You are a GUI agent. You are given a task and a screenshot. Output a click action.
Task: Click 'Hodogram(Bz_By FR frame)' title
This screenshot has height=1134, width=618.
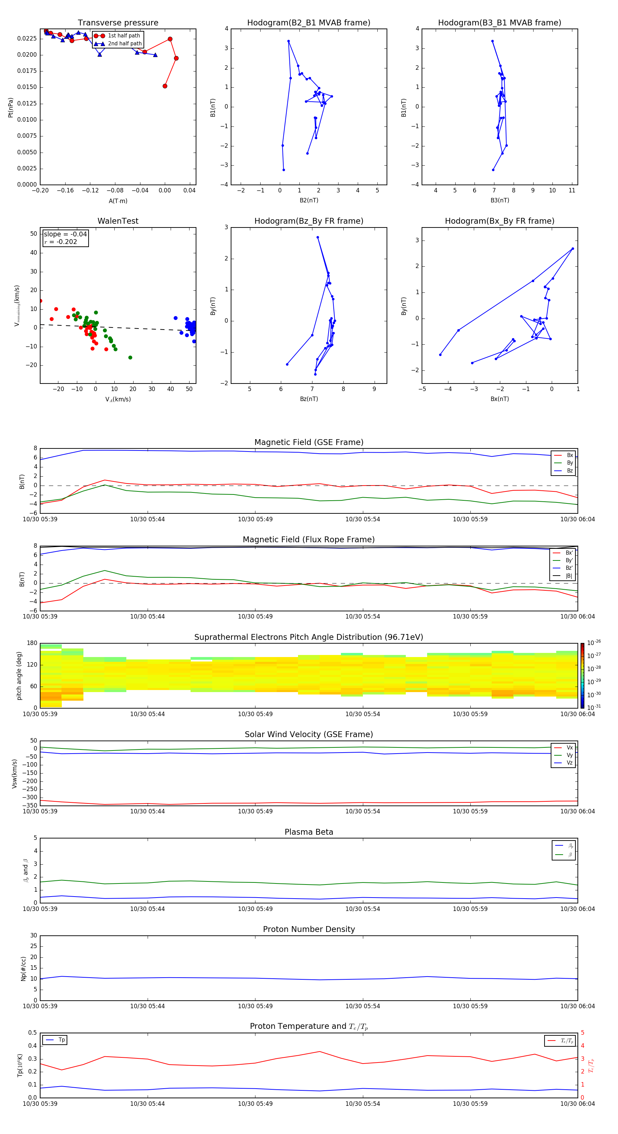[x=309, y=221]
